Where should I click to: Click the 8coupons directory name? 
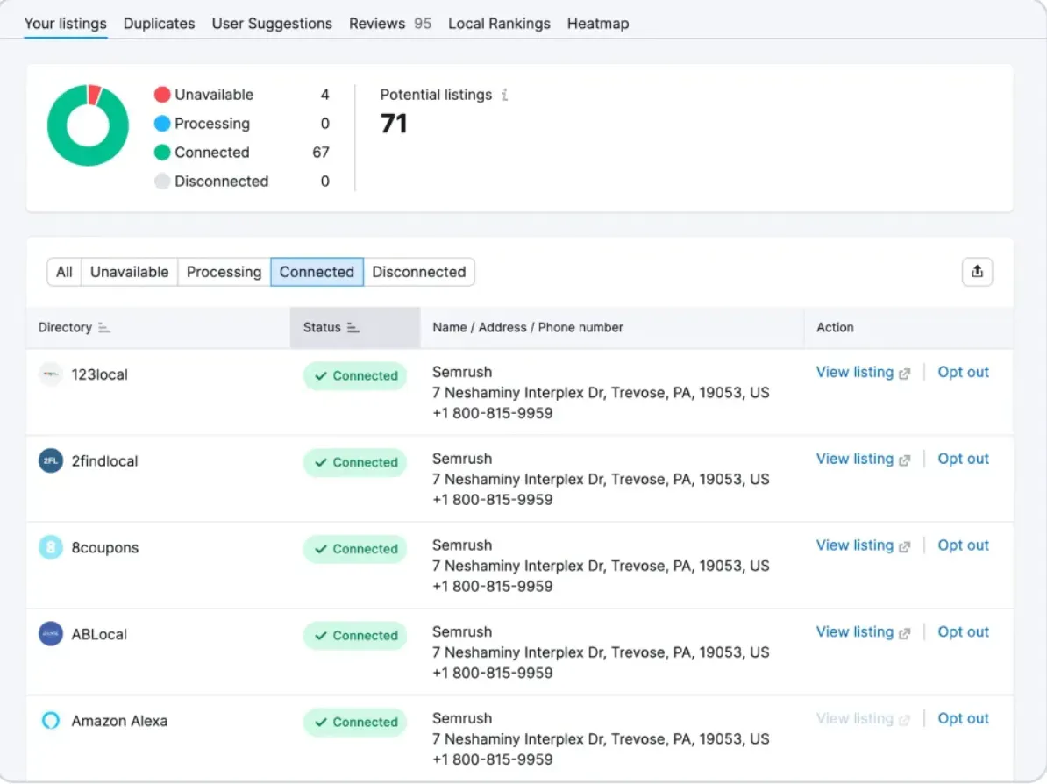[105, 547]
